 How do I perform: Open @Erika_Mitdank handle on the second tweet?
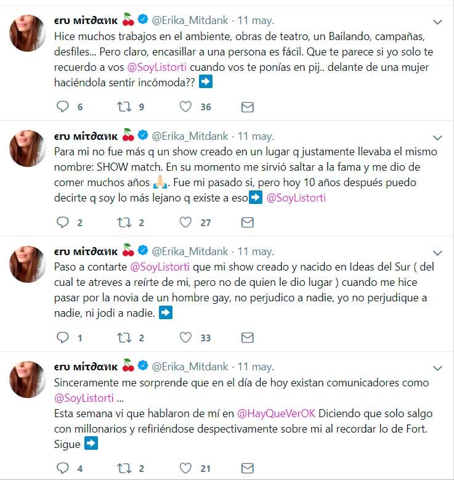(x=190, y=136)
